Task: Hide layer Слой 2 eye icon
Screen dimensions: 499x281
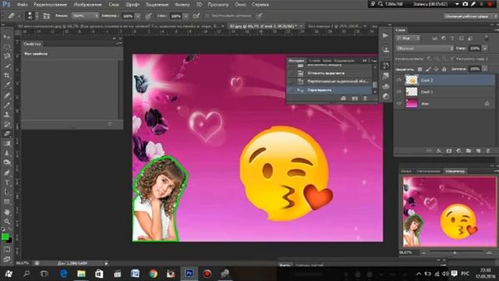Action: point(398,80)
